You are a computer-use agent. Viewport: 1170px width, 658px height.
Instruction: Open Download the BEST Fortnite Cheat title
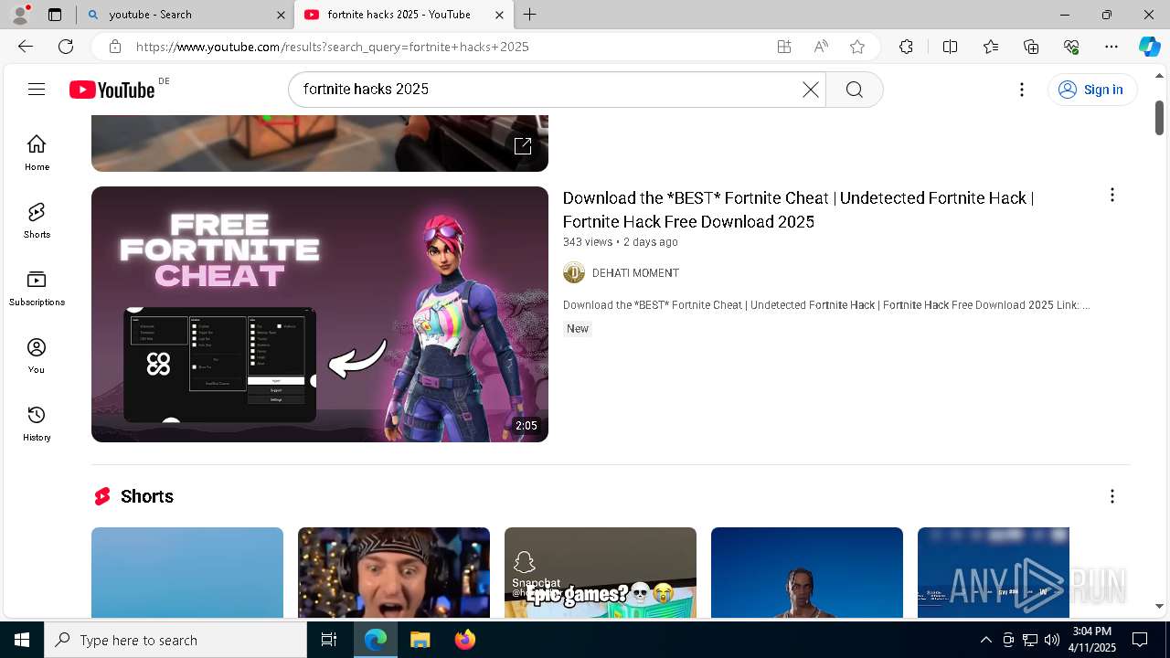[x=798, y=209]
